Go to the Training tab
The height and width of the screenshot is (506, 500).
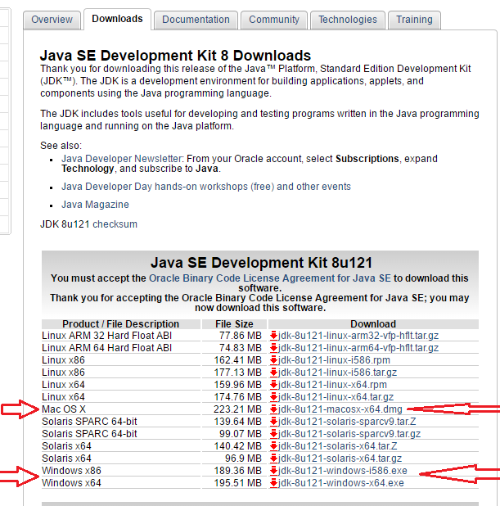(x=414, y=20)
